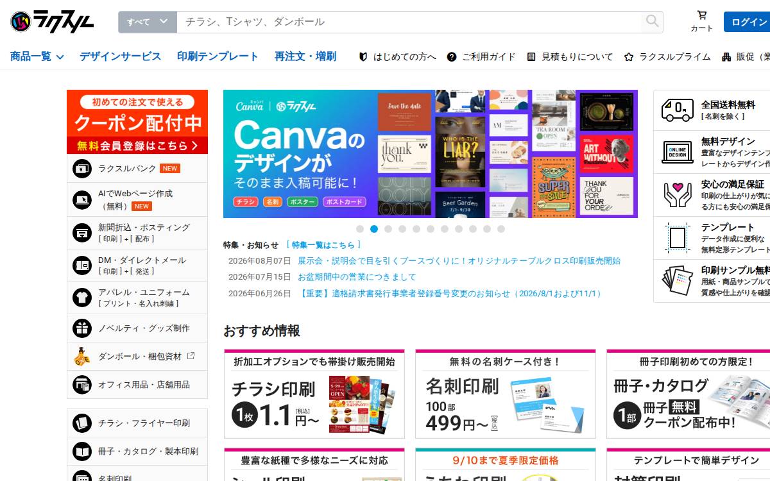Click the おすすめ情報 heading
Image resolution: width=770 pixels, height=481 pixels.
pyautogui.click(x=262, y=331)
